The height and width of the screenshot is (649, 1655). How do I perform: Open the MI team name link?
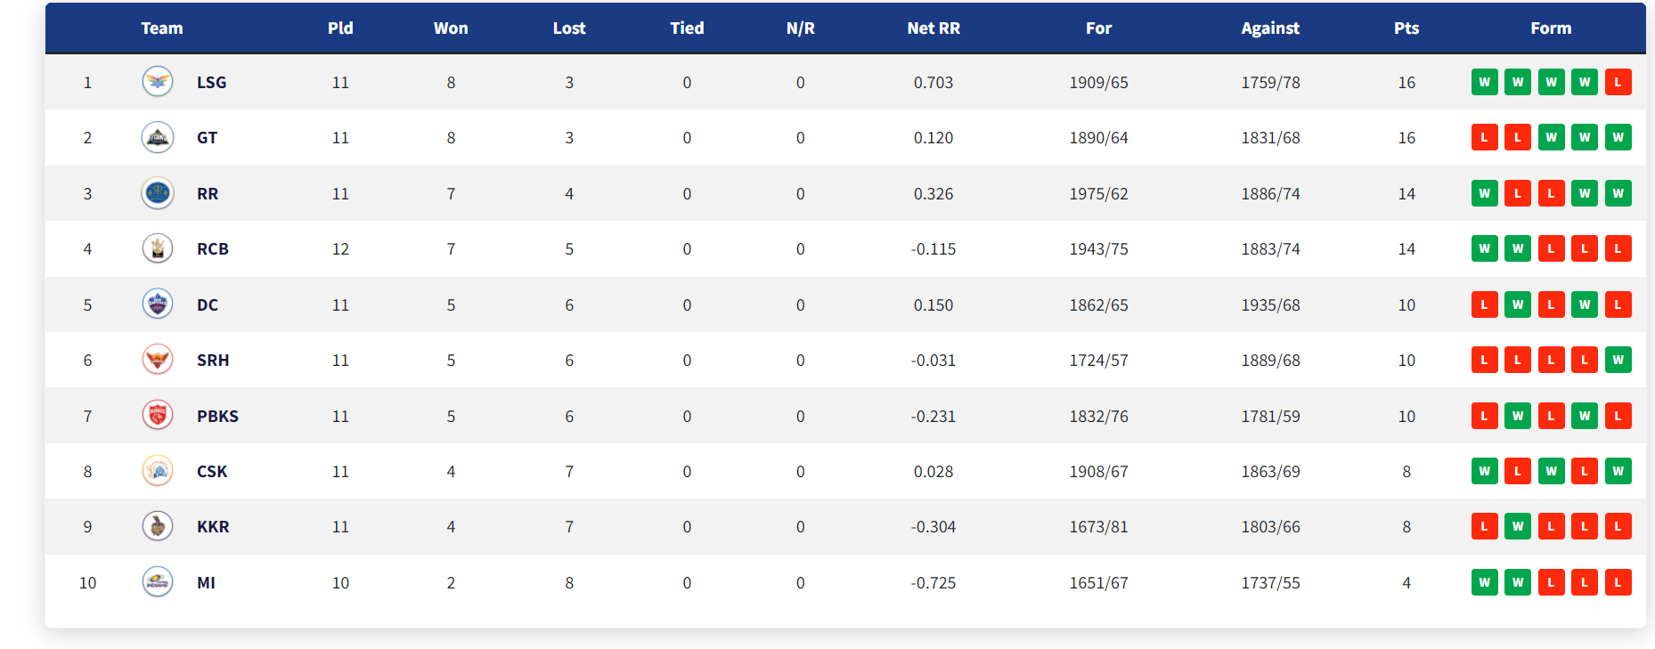point(206,582)
